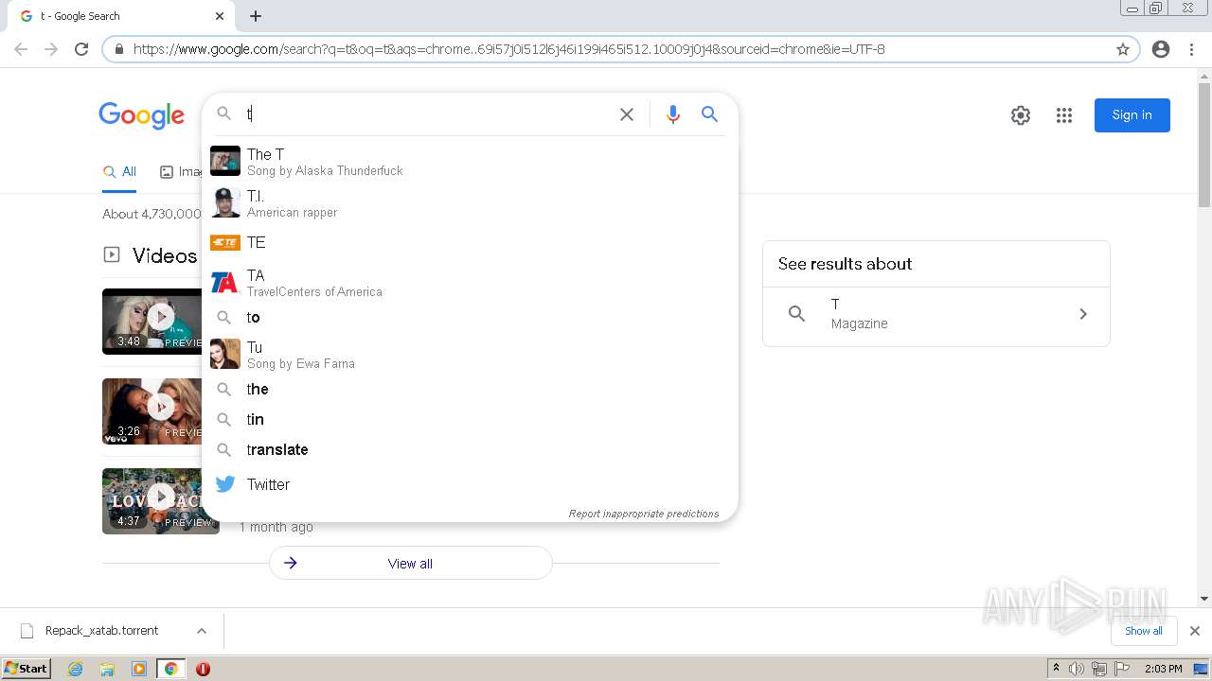Click the 2:03 PM clock
1212x681 pixels.
[1163, 669]
